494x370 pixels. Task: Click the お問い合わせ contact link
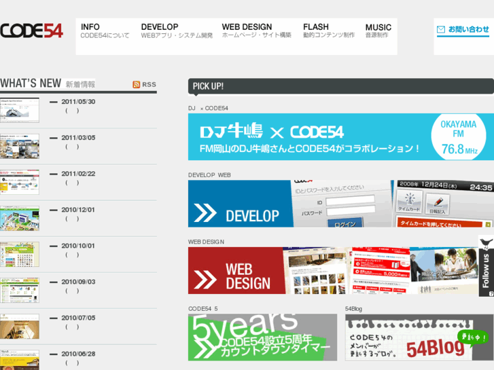tap(463, 30)
